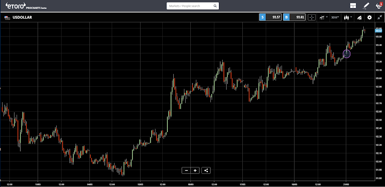Viewport: 385px width, 187px height.
Task: Open the 30M timeframe dropdown
Action: [x=335, y=17]
